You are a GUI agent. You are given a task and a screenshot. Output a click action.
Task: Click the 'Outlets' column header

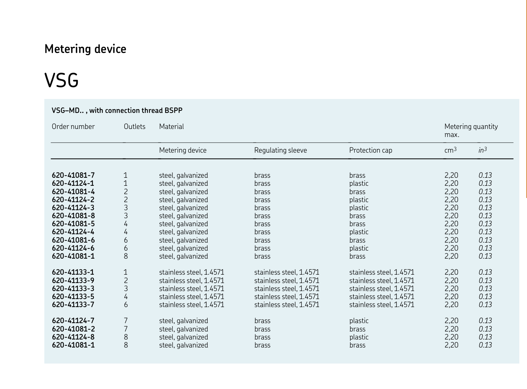tap(134, 127)
